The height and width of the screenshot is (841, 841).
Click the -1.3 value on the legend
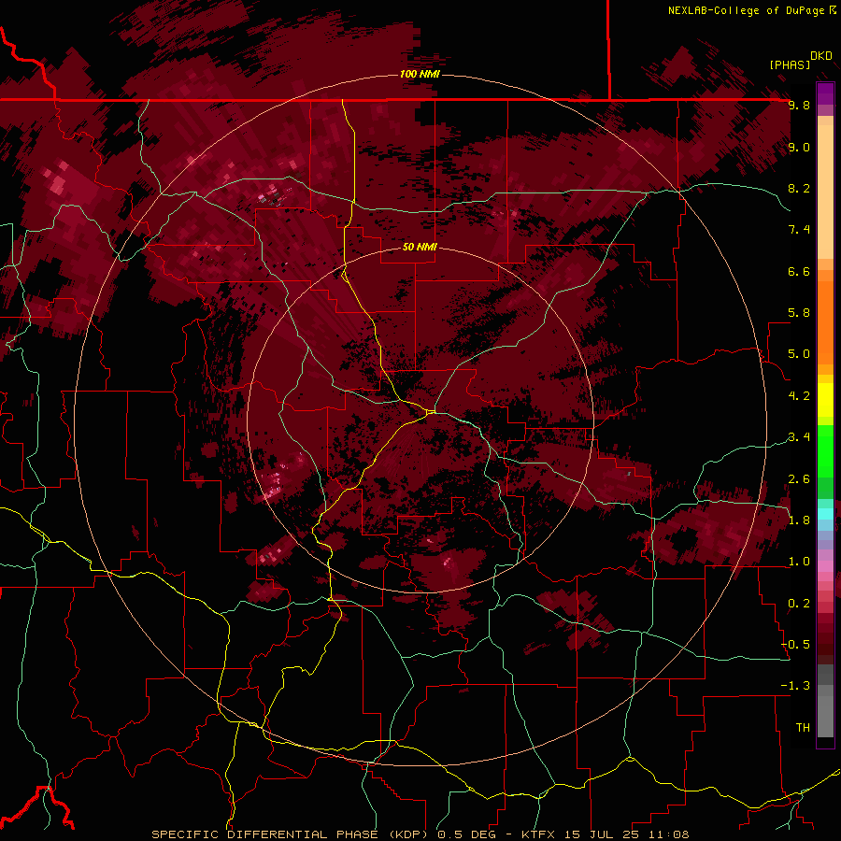coord(795,686)
